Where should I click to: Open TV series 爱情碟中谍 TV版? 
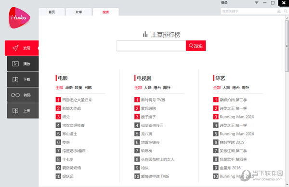click(x=155, y=176)
